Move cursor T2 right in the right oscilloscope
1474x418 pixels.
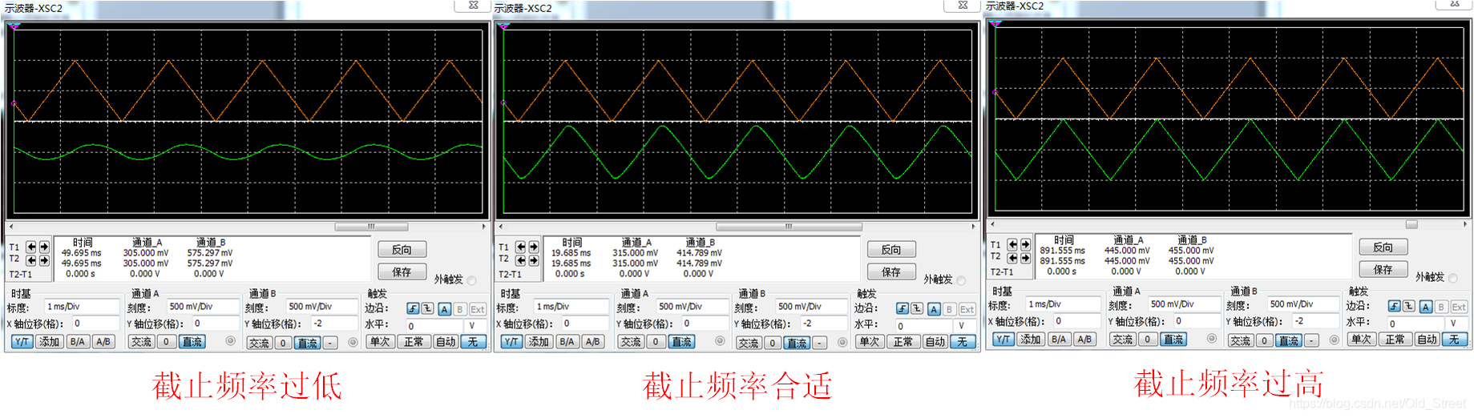tap(1026, 258)
